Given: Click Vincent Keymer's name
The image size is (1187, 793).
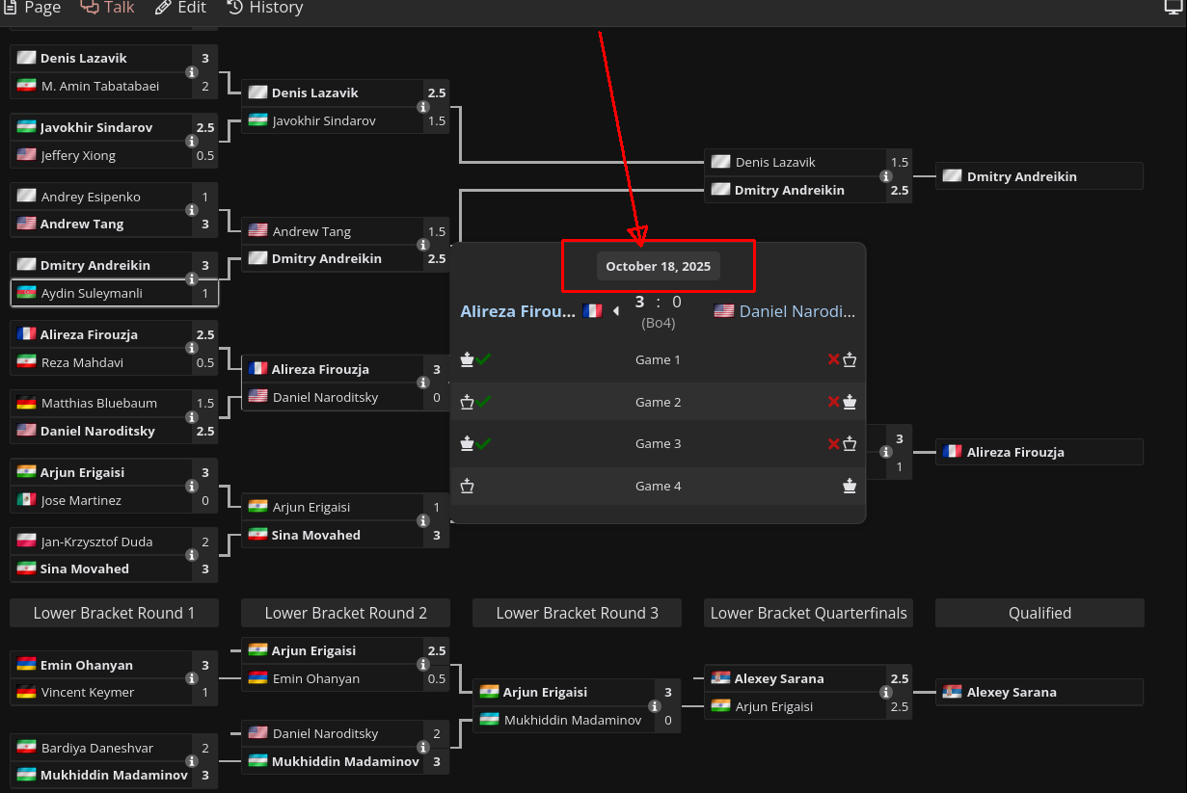Looking at the screenshot, I should coord(88,692).
